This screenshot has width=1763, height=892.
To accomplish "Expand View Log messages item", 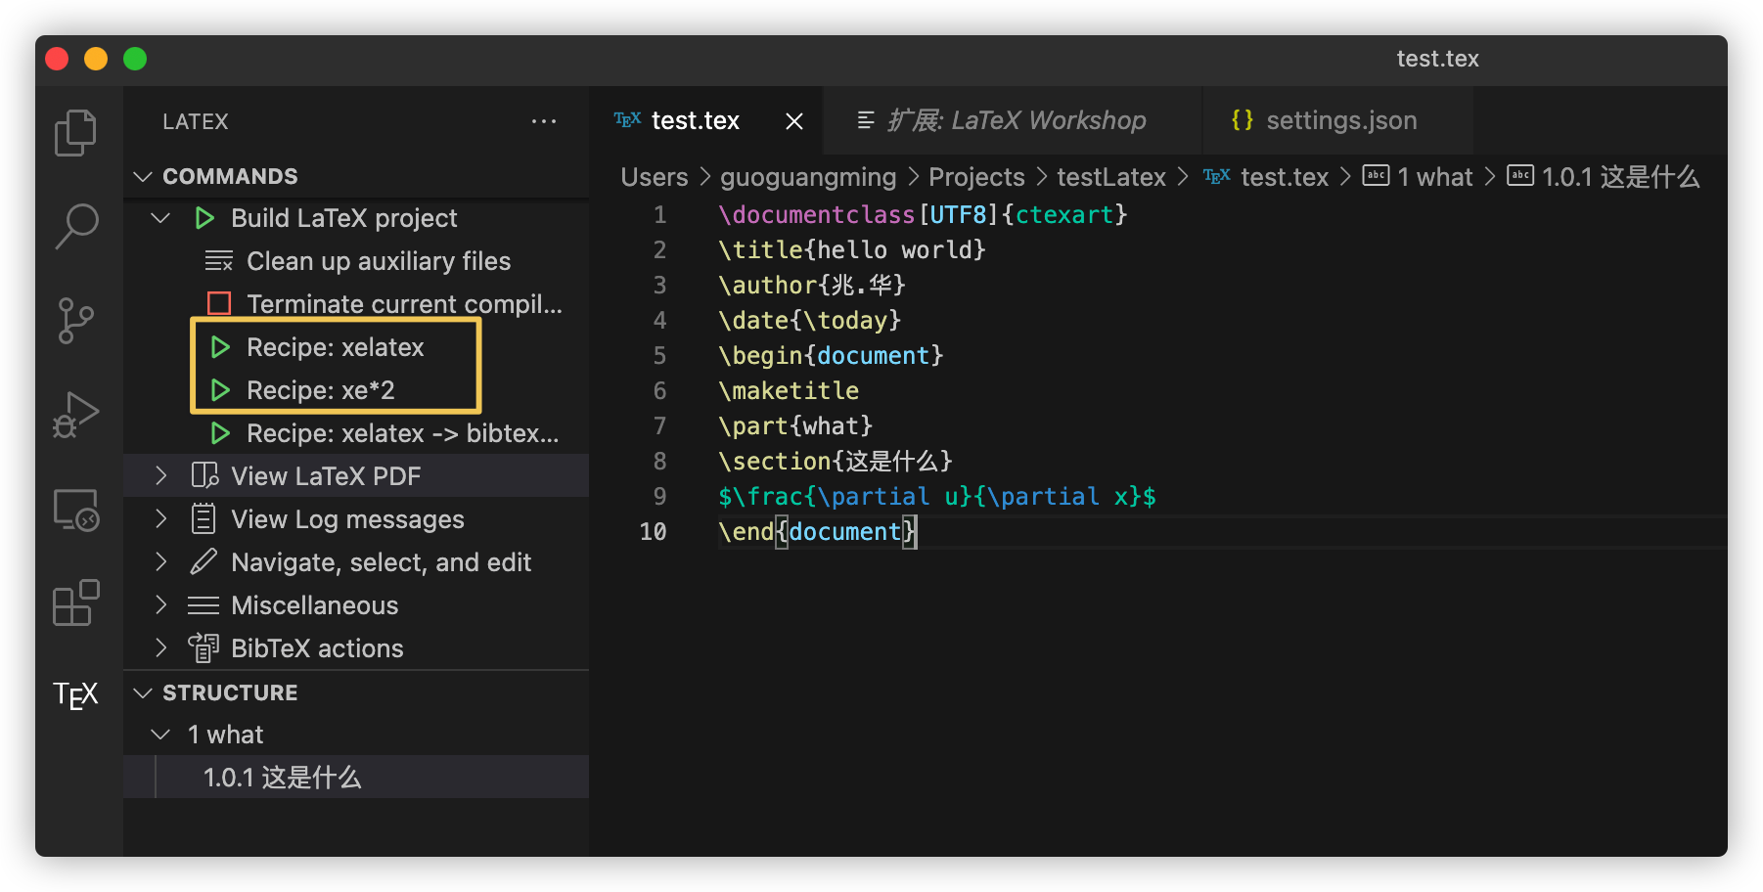I will pyautogui.click(x=161, y=519).
